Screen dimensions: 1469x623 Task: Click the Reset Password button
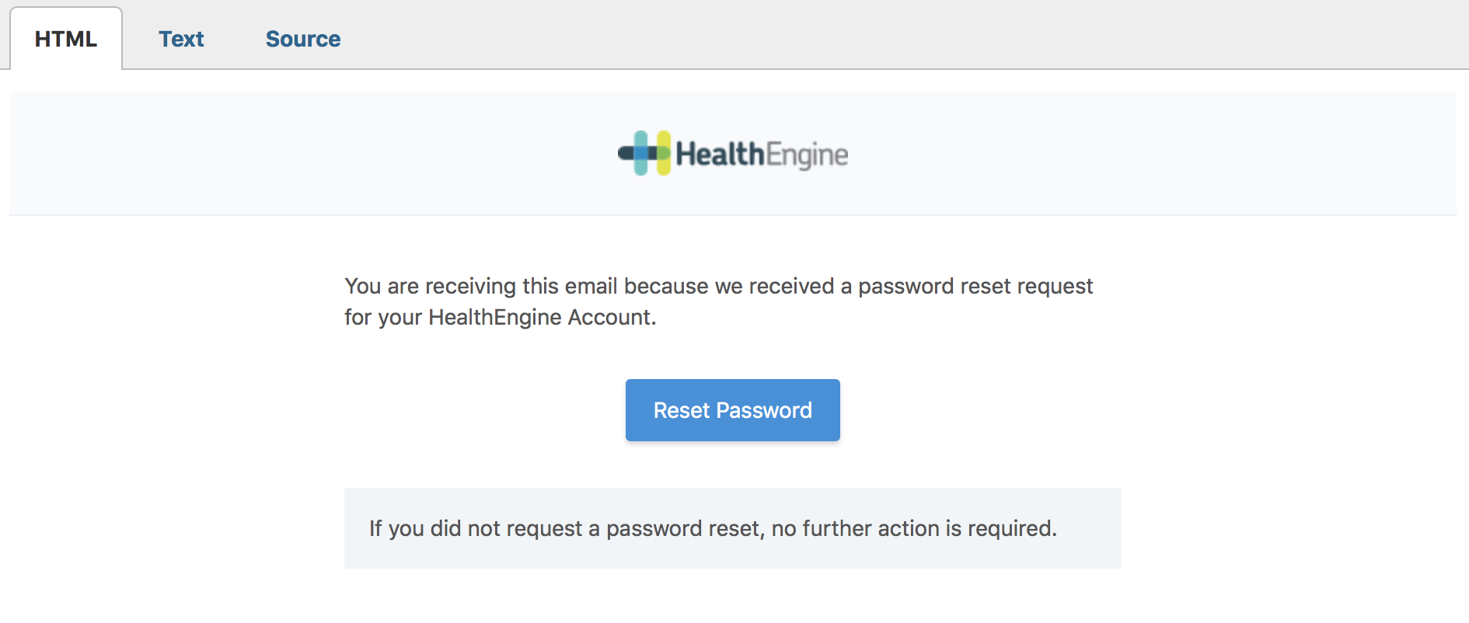732,410
